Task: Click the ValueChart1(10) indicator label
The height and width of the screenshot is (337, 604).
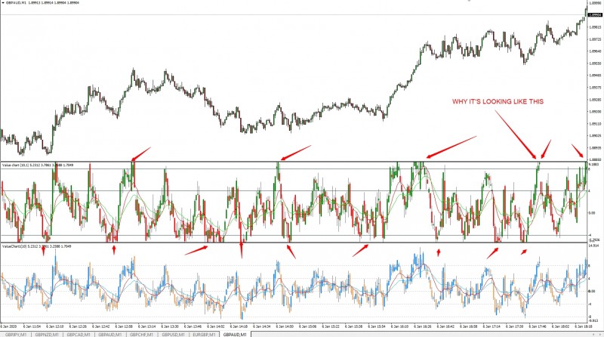Action: pos(35,246)
